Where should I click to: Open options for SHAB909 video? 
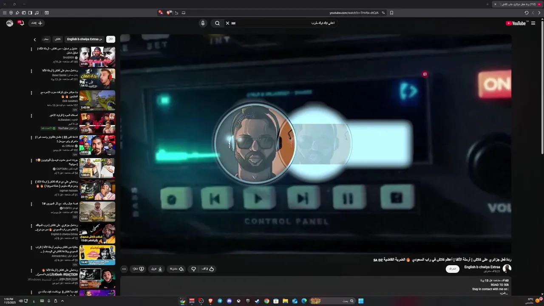pyautogui.click(x=31, y=49)
